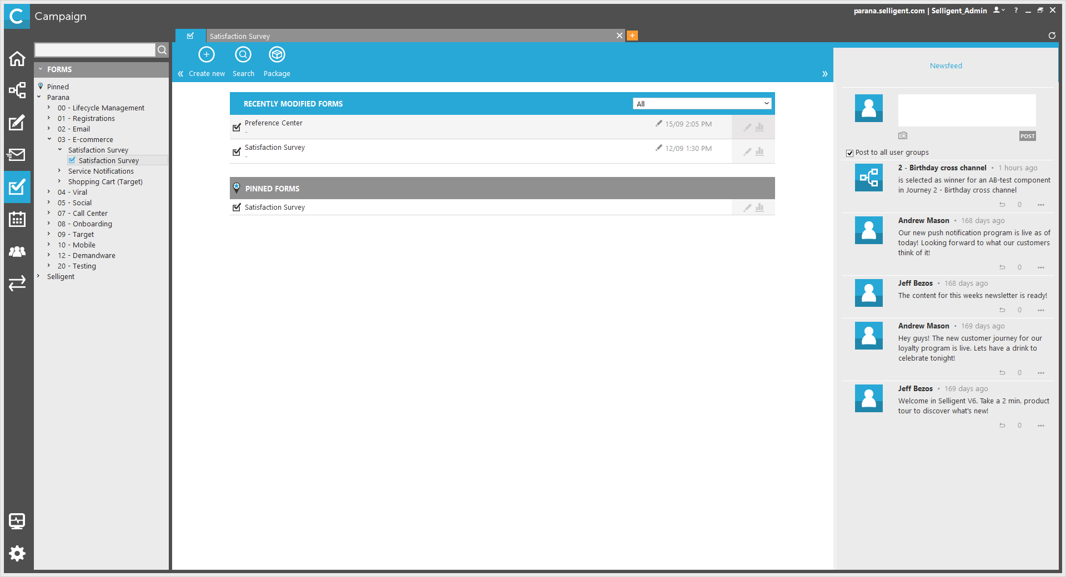Open the All filter dropdown

point(702,104)
